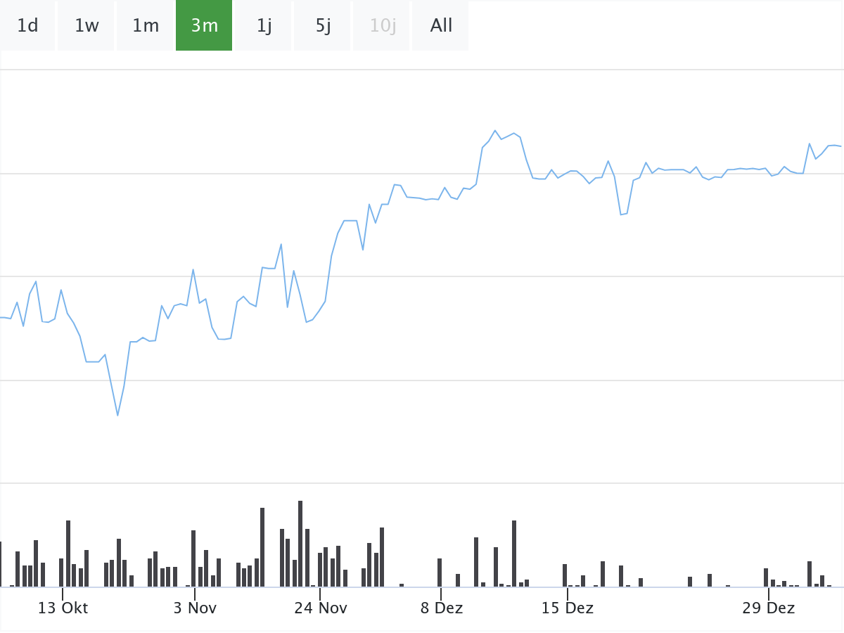Click the 13 Okt date label
This screenshot has width=844, height=633.
pyautogui.click(x=63, y=608)
